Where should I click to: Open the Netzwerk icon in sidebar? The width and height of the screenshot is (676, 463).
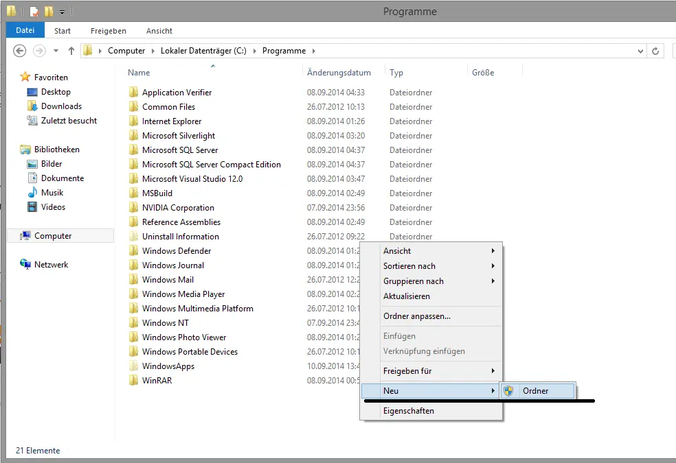[25, 265]
